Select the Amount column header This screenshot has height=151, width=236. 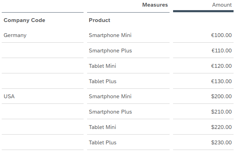(x=222, y=5)
